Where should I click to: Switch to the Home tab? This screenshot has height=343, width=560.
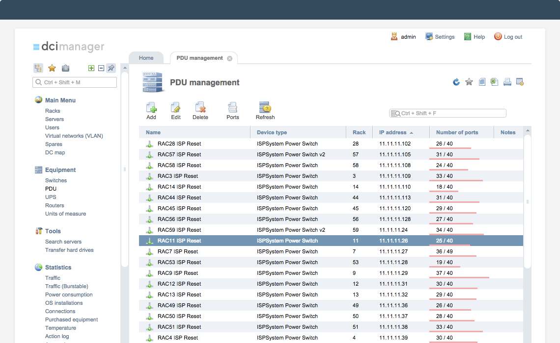146,58
